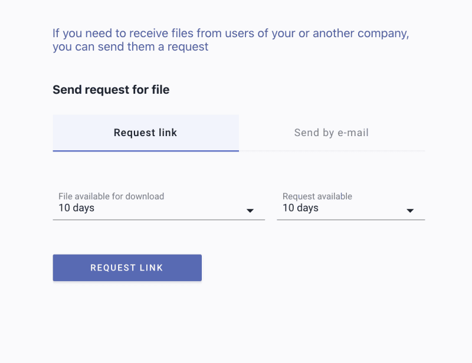The height and width of the screenshot is (363, 472).
Task: Click the purple instruction text about receiving files
Action: [x=230, y=39]
